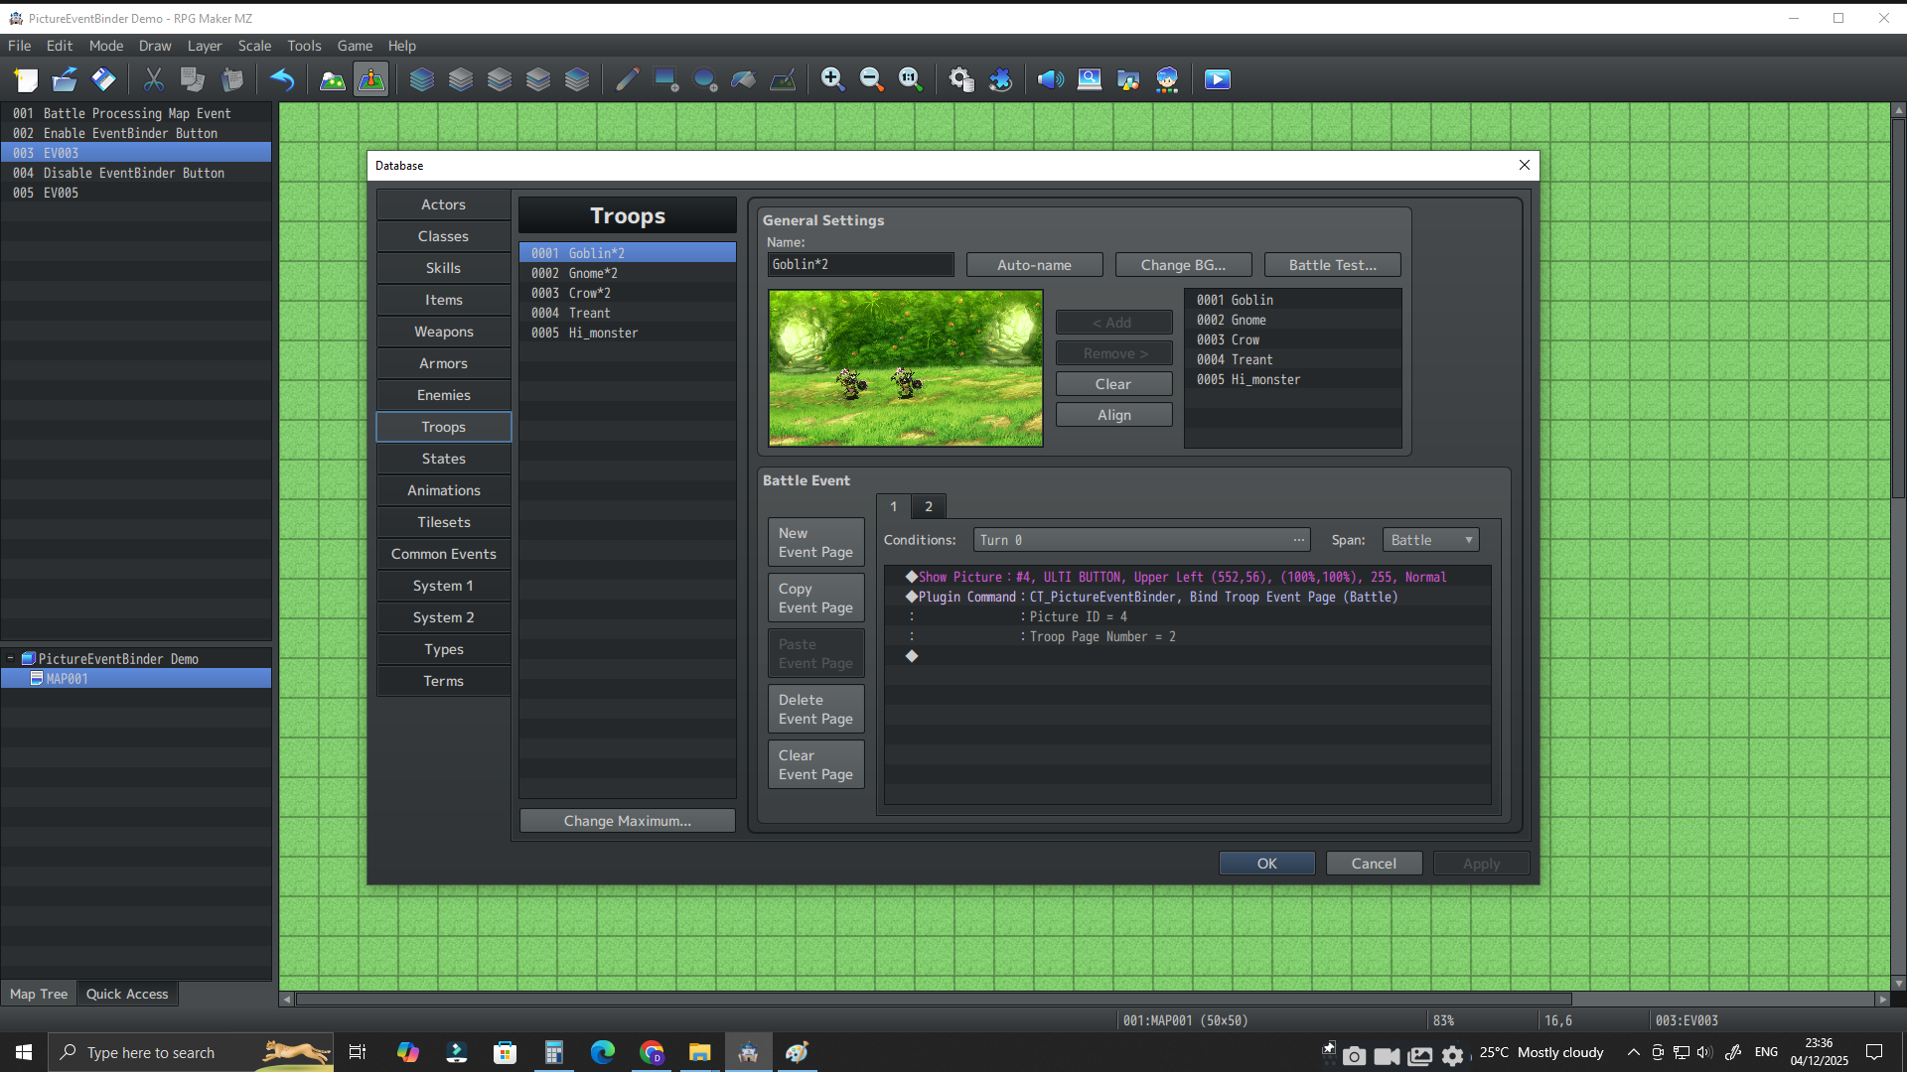
Task: Open Conditions ellipsis for Turn 0
Action: 1298,540
